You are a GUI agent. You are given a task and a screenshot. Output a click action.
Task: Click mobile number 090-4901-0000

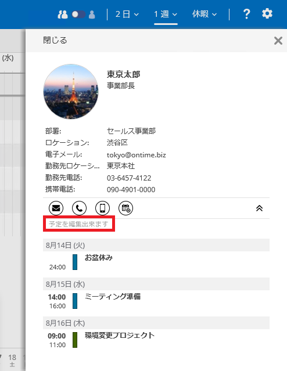click(131, 189)
